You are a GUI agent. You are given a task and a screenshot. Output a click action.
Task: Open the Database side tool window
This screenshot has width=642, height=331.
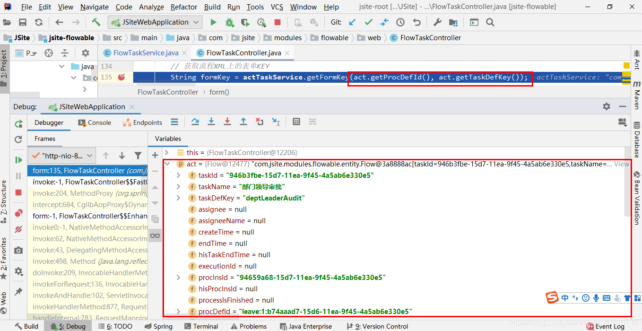(637, 140)
